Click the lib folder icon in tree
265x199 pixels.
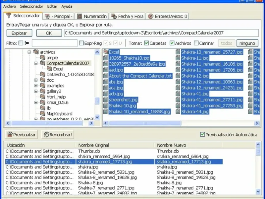pos(43,107)
